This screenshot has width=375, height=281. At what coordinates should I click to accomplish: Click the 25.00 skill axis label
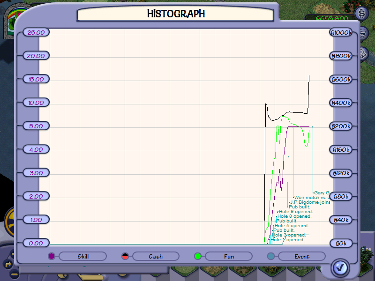click(x=36, y=32)
